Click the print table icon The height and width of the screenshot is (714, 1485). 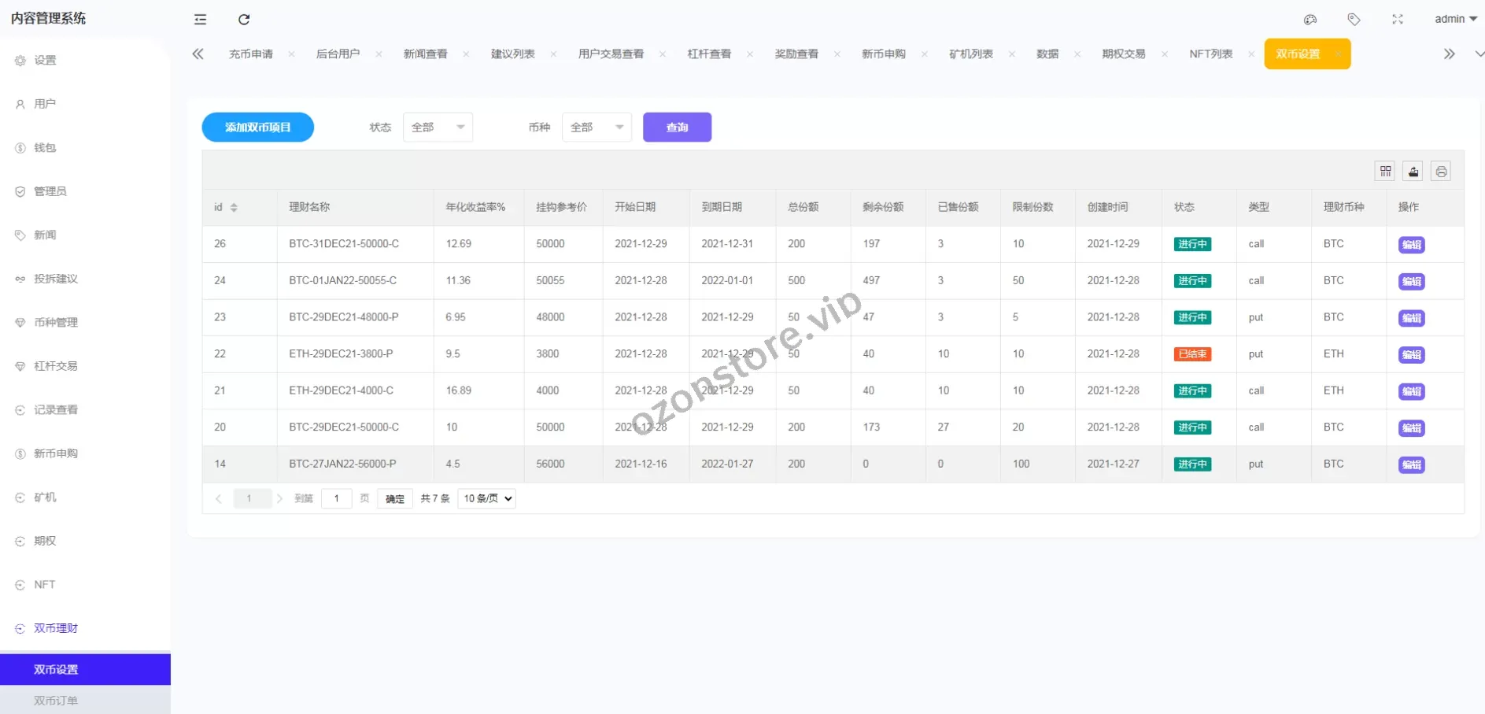[x=1441, y=171]
